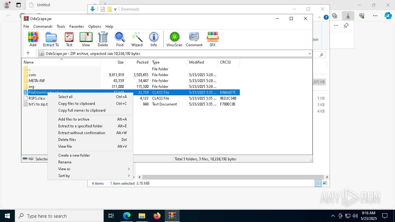395x222 pixels.
Task: Open Explorer quick access toolbar dropdown
Action: 115,9
